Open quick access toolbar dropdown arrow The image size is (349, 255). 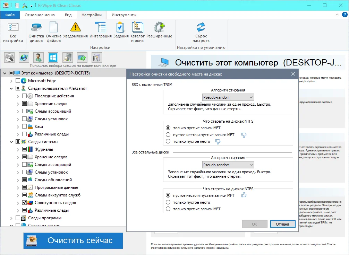tap(31, 6)
